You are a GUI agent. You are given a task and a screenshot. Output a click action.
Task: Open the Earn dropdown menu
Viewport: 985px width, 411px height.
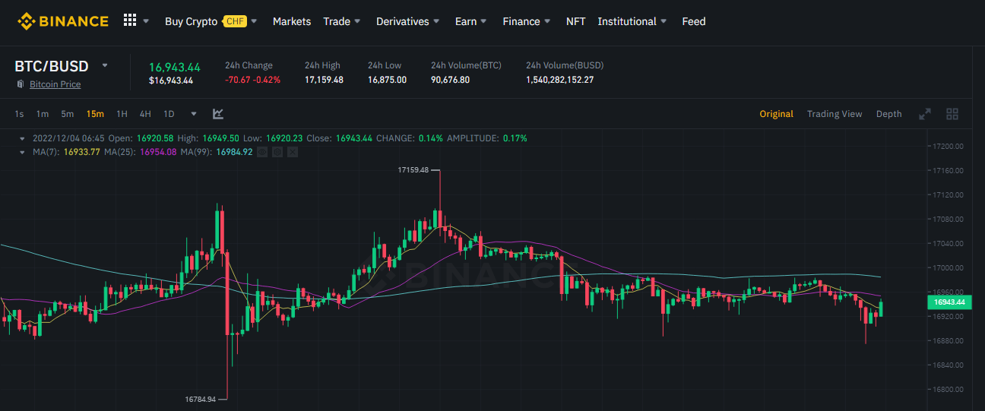471,21
